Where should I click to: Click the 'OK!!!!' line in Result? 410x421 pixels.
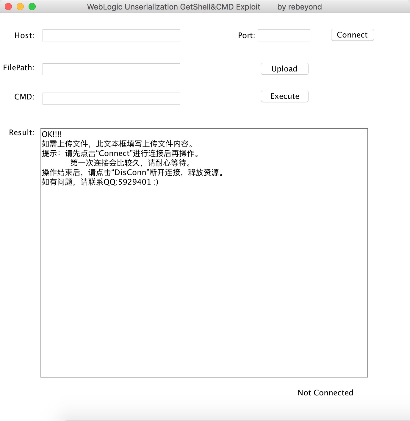tap(52, 134)
